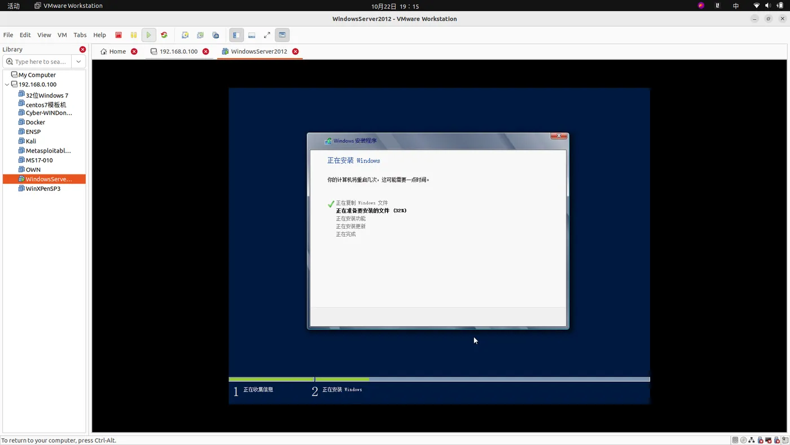Click the 正在安装更新 step text

pos(351,226)
